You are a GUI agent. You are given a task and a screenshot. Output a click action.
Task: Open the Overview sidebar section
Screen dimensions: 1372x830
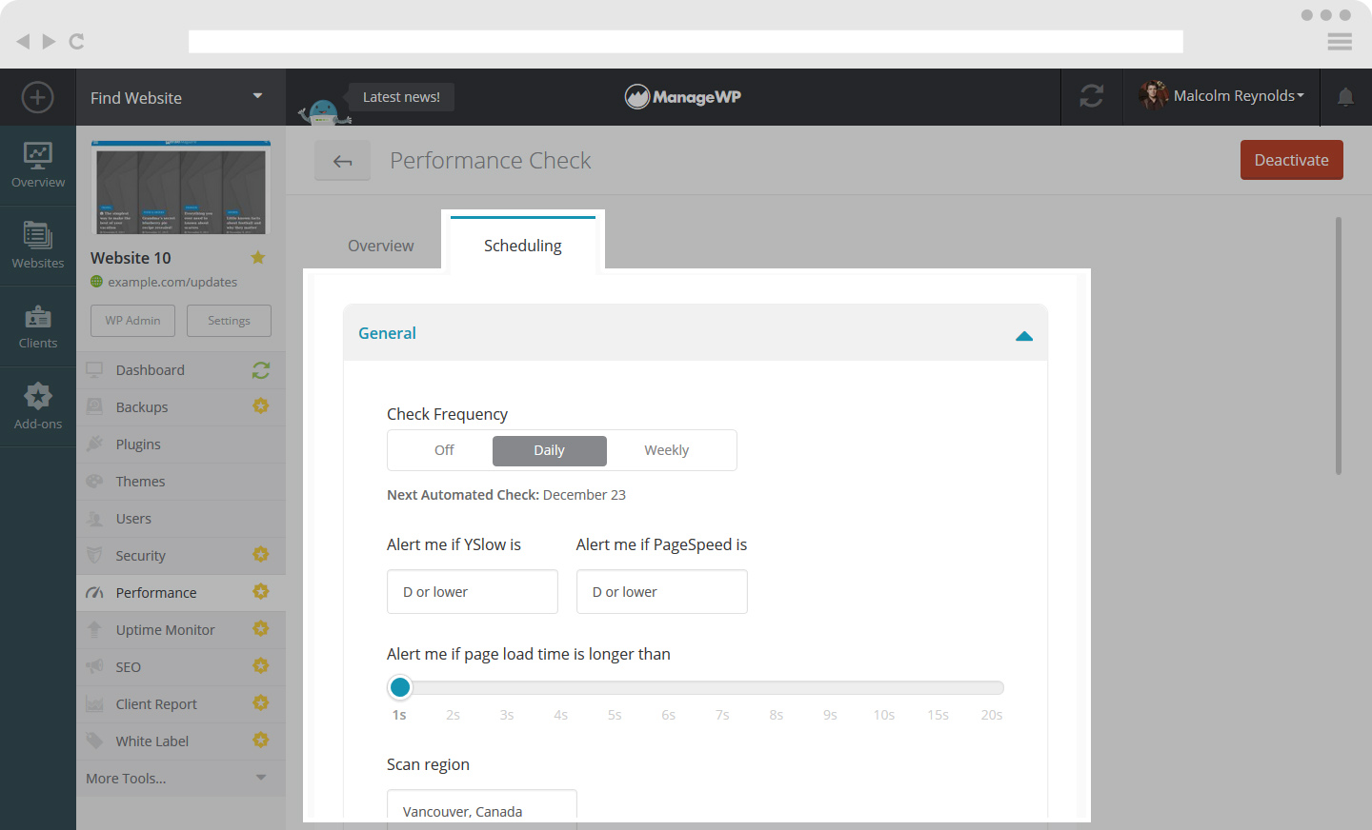point(38,166)
